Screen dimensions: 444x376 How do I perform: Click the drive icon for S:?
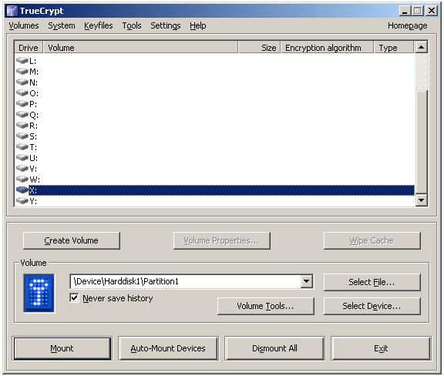tap(22, 136)
